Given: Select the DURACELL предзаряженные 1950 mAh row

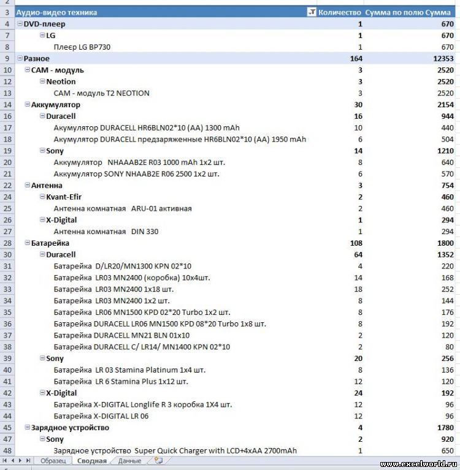Looking at the screenshot, I should coord(180,139).
